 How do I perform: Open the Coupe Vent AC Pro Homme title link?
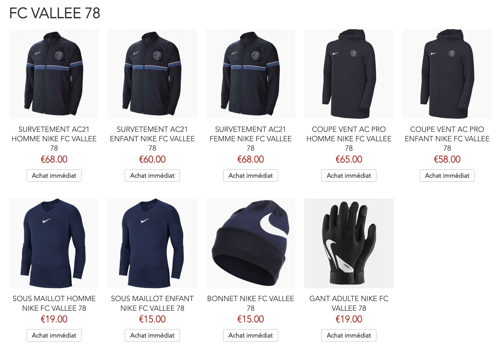[x=349, y=139]
